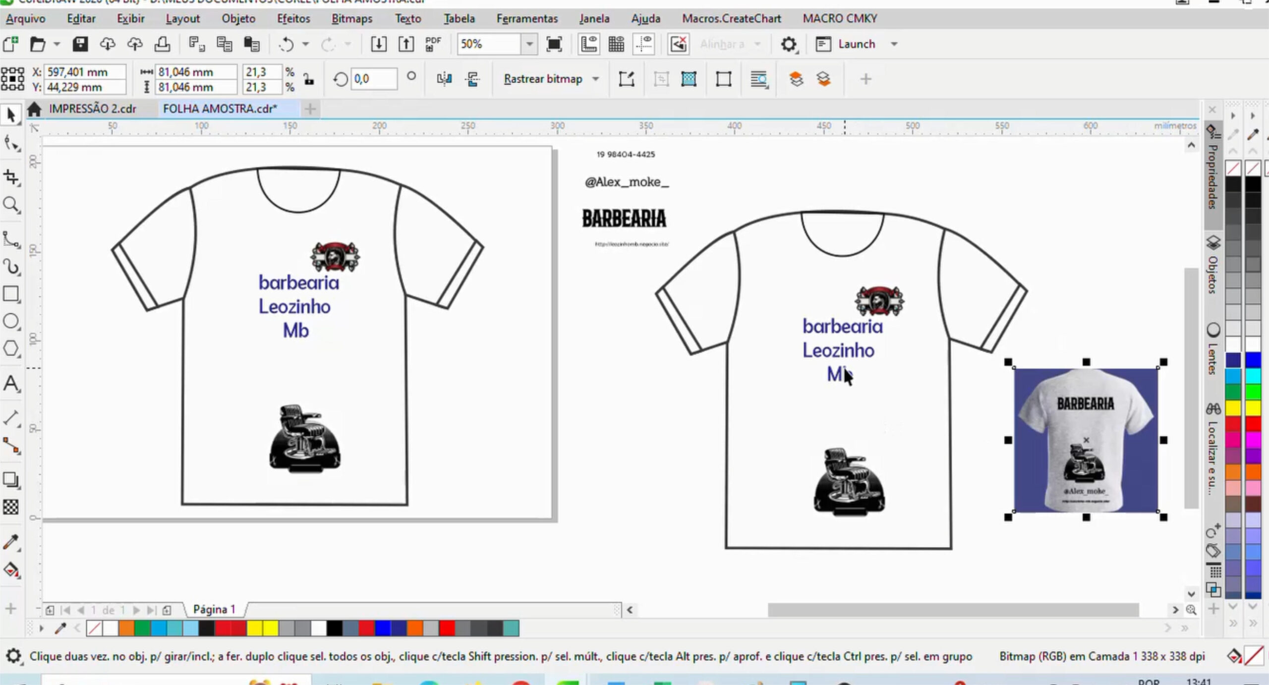This screenshot has width=1269, height=685.
Task: Open the Bitmaps menu
Action: click(x=351, y=18)
